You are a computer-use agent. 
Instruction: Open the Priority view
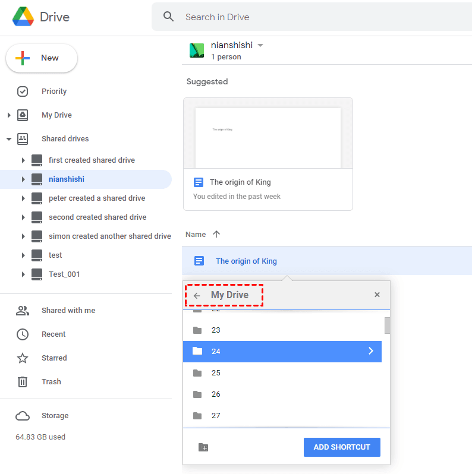click(54, 91)
